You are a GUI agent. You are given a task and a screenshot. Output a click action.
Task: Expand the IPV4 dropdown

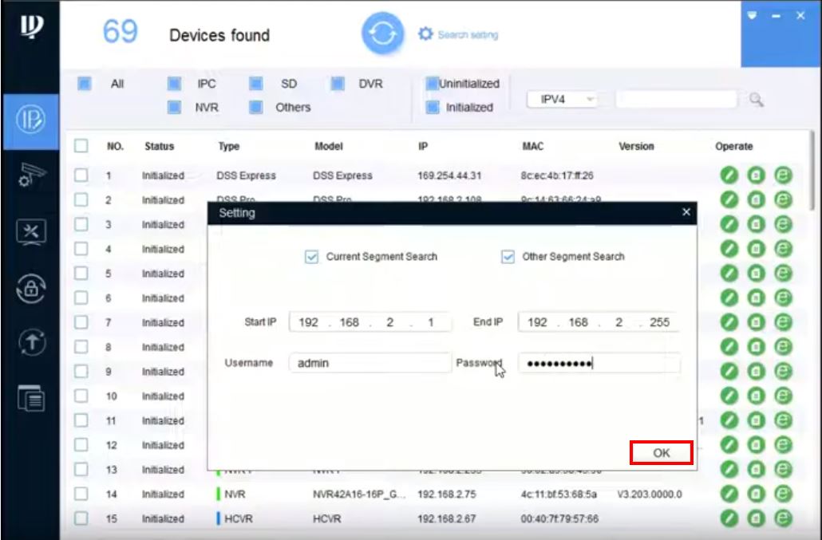point(590,100)
